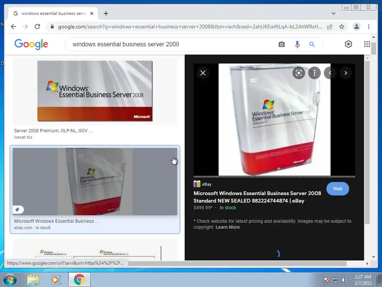Open the network tray icon
The image size is (382, 287).
point(335,280)
